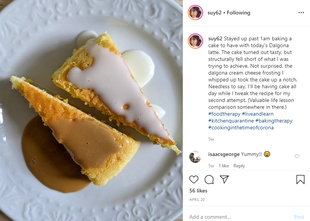Like the post with the heart icon
This screenshot has height=221, width=310.
coord(194,180)
